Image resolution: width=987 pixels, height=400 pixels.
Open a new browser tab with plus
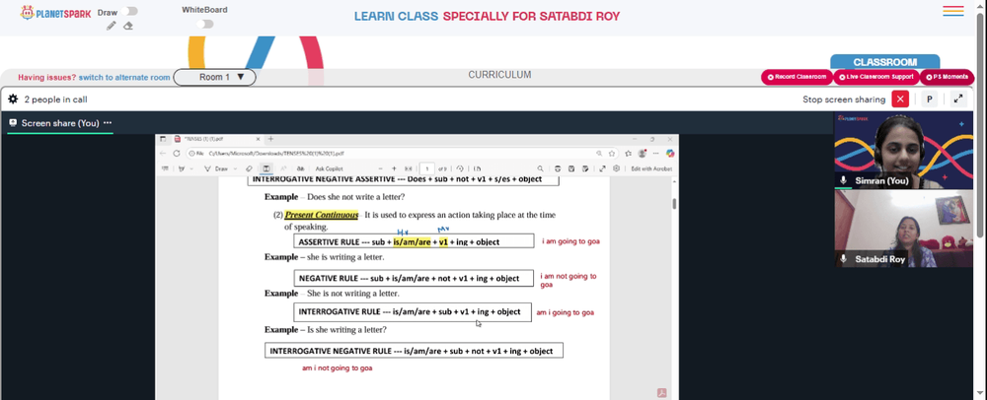tap(270, 139)
